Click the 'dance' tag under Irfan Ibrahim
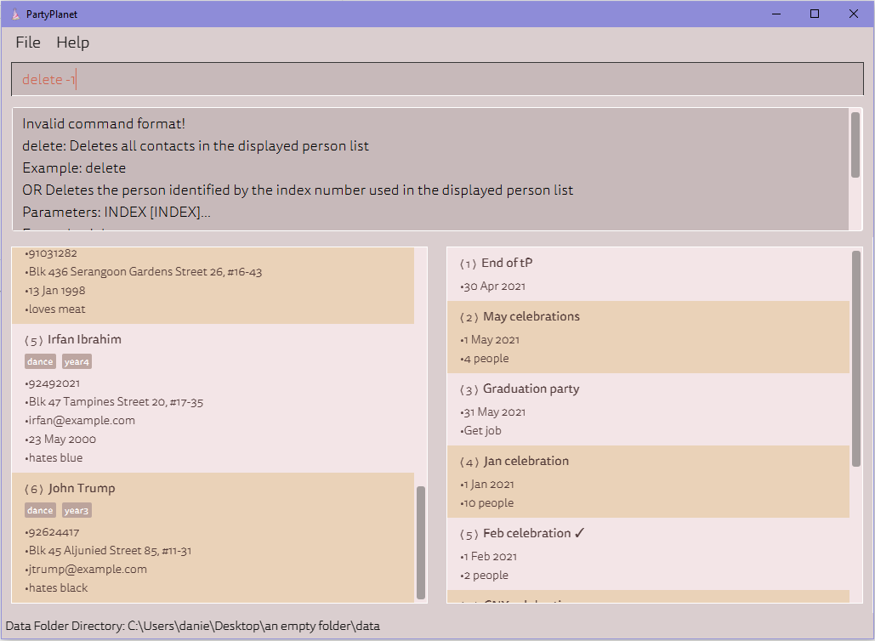Image resolution: width=875 pixels, height=641 pixels. tap(40, 361)
